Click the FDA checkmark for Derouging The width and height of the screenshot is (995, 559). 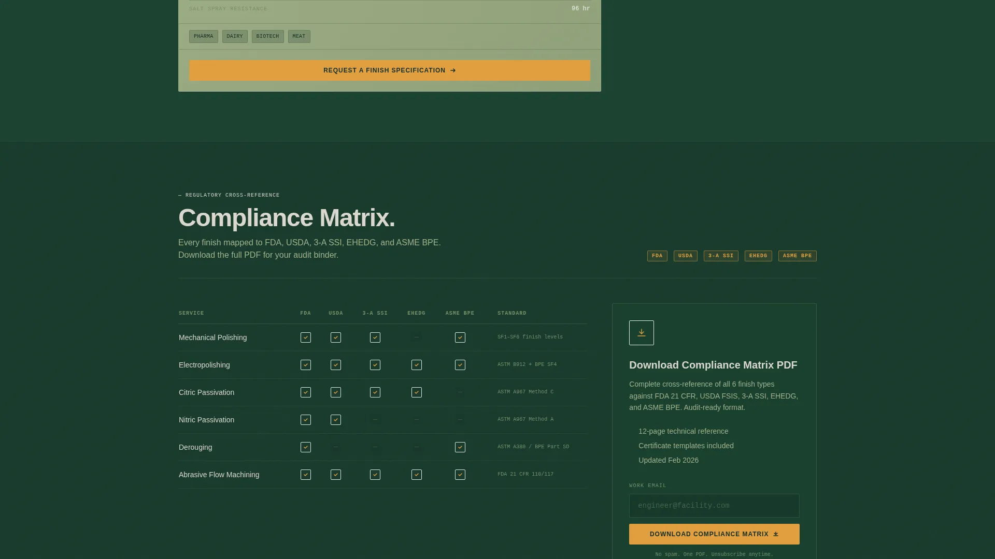pos(306,447)
